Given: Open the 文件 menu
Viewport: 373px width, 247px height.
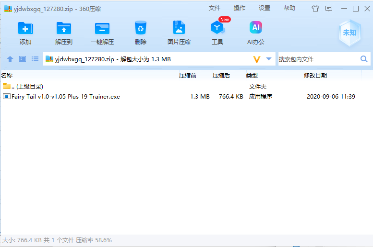Looking at the screenshot, I should tap(214, 8).
